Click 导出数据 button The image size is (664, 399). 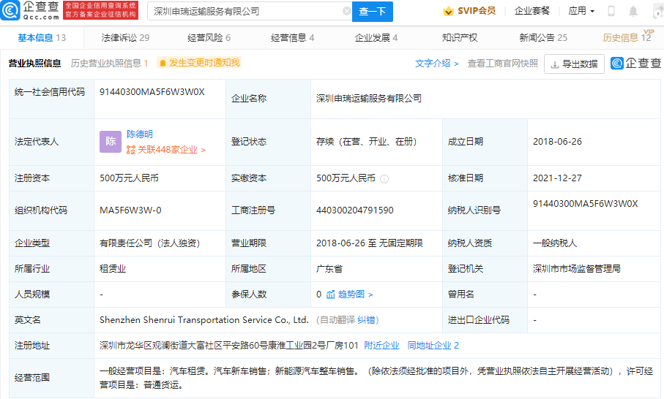[574, 64]
